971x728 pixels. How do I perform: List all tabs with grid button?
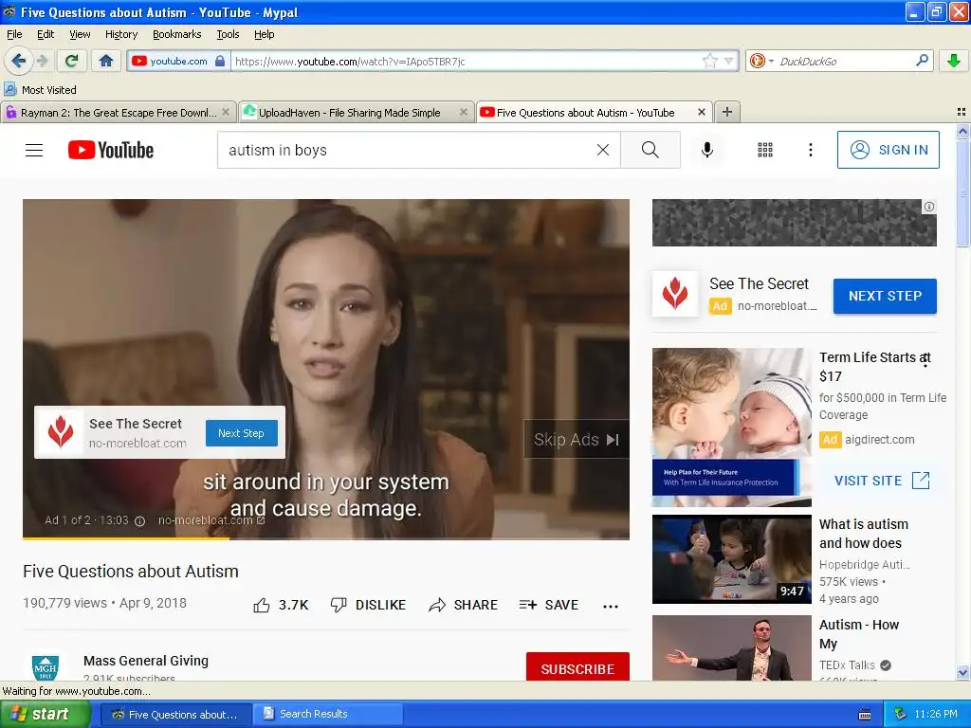[x=962, y=112]
